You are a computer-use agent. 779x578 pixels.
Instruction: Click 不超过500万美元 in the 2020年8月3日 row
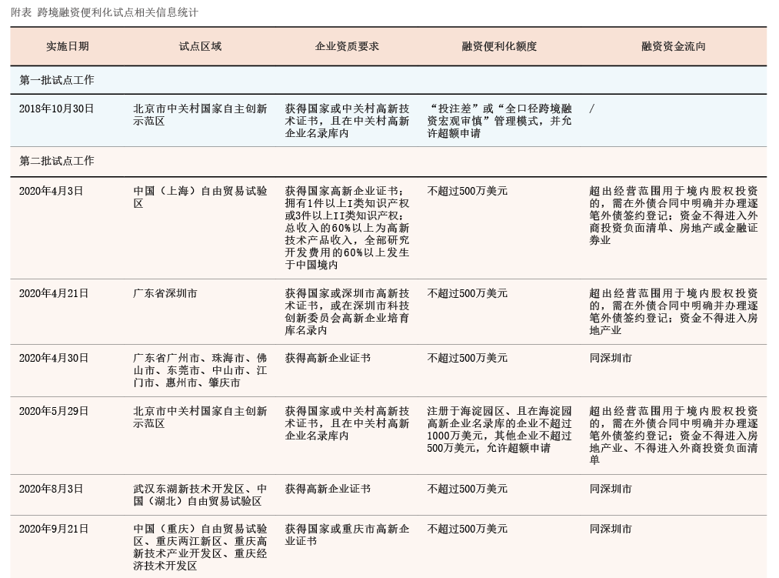[468, 489]
